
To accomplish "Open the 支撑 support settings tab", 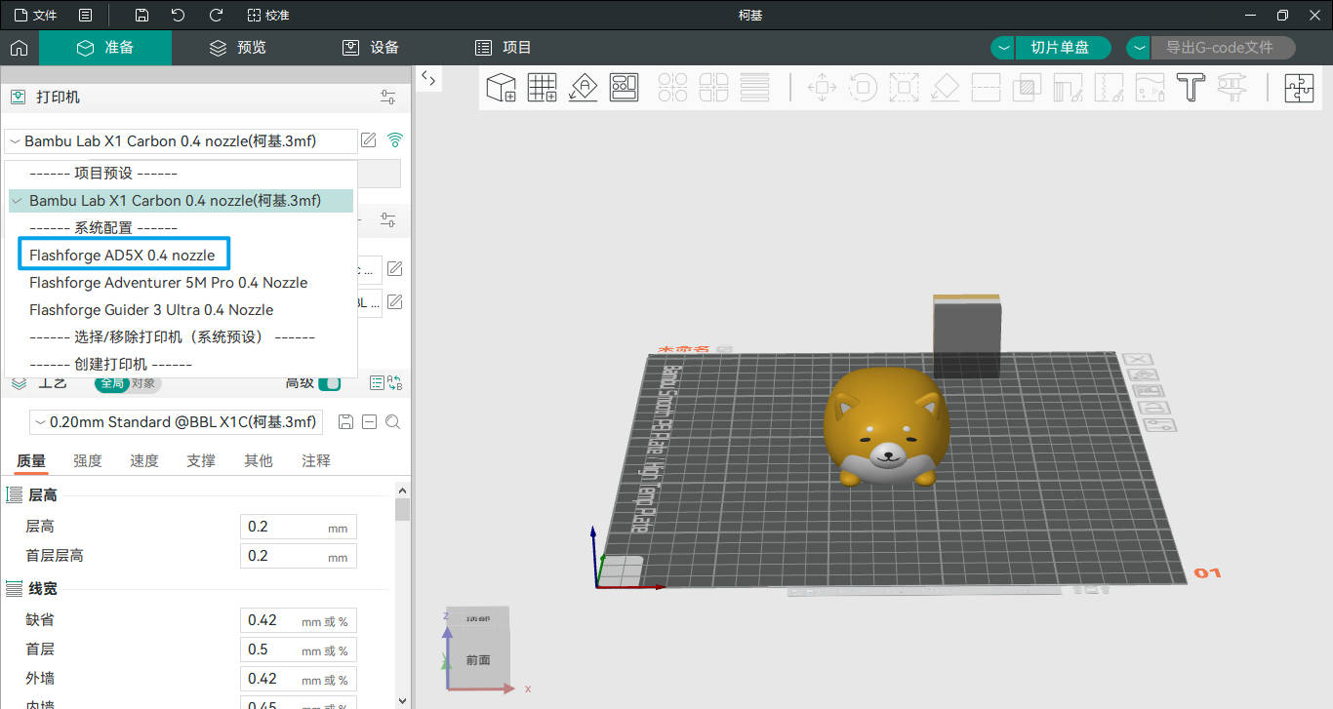I will (x=201, y=460).
